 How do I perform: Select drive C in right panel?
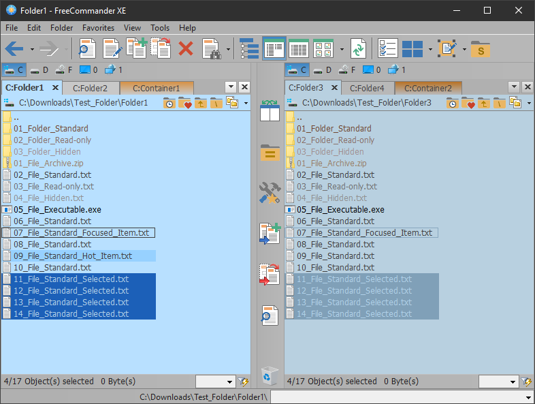tap(297, 70)
